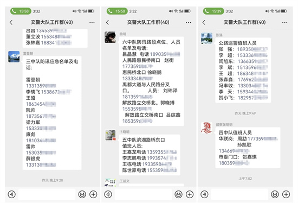Tap plus attachment icon in left chat

coord(93,194)
